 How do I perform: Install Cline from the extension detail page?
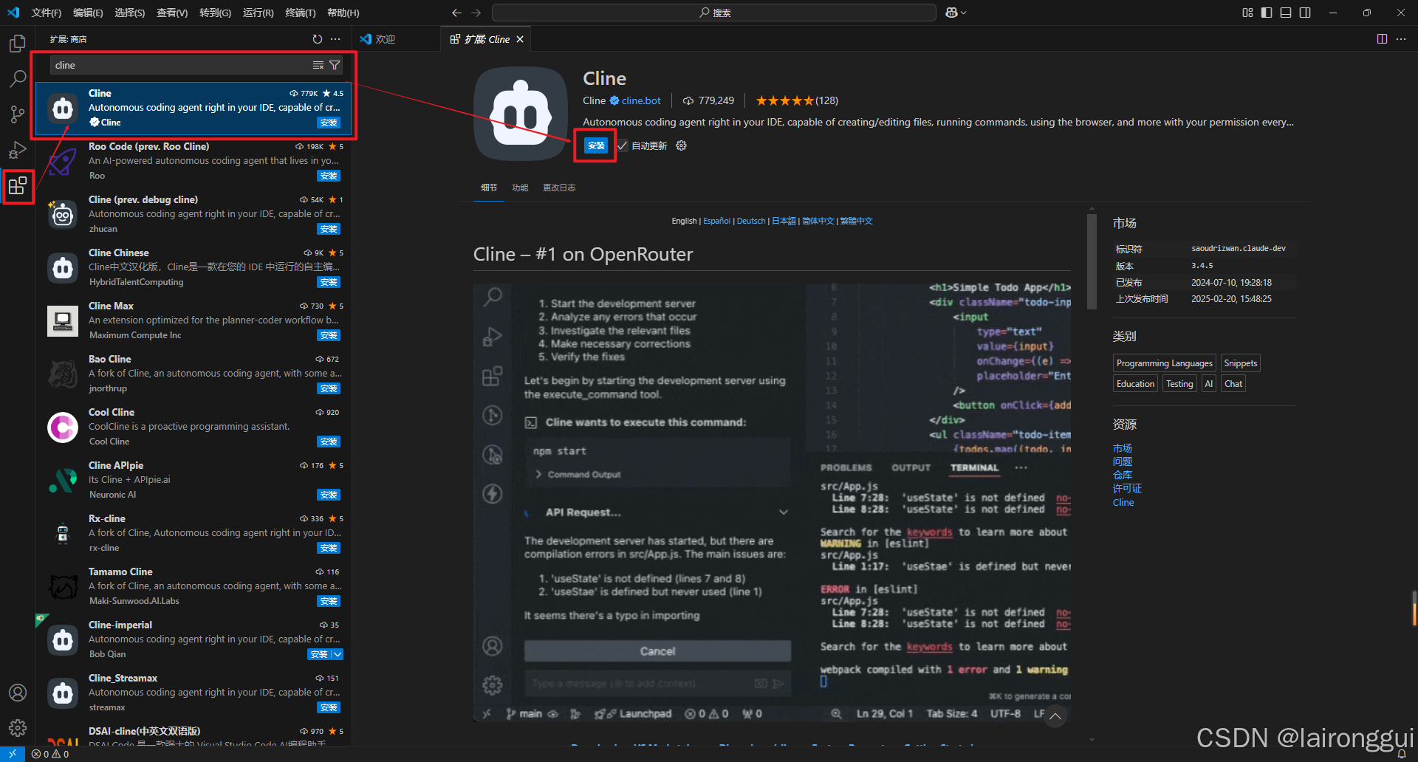[x=595, y=145]
